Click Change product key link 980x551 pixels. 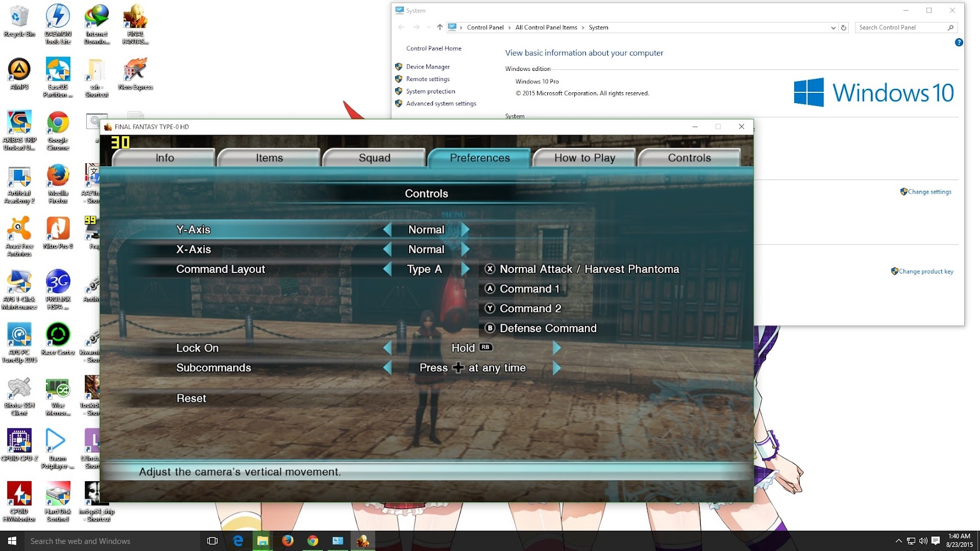[x=926, y=271]
